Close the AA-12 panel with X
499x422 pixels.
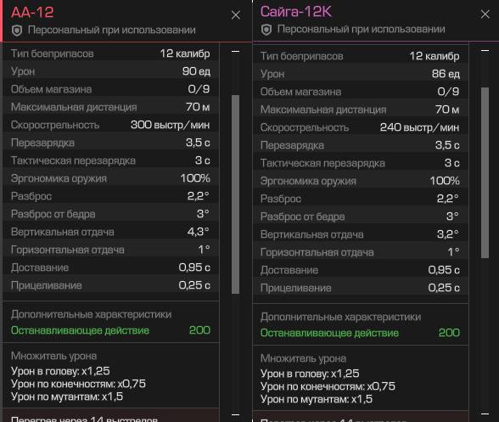[x=236, y=15]
